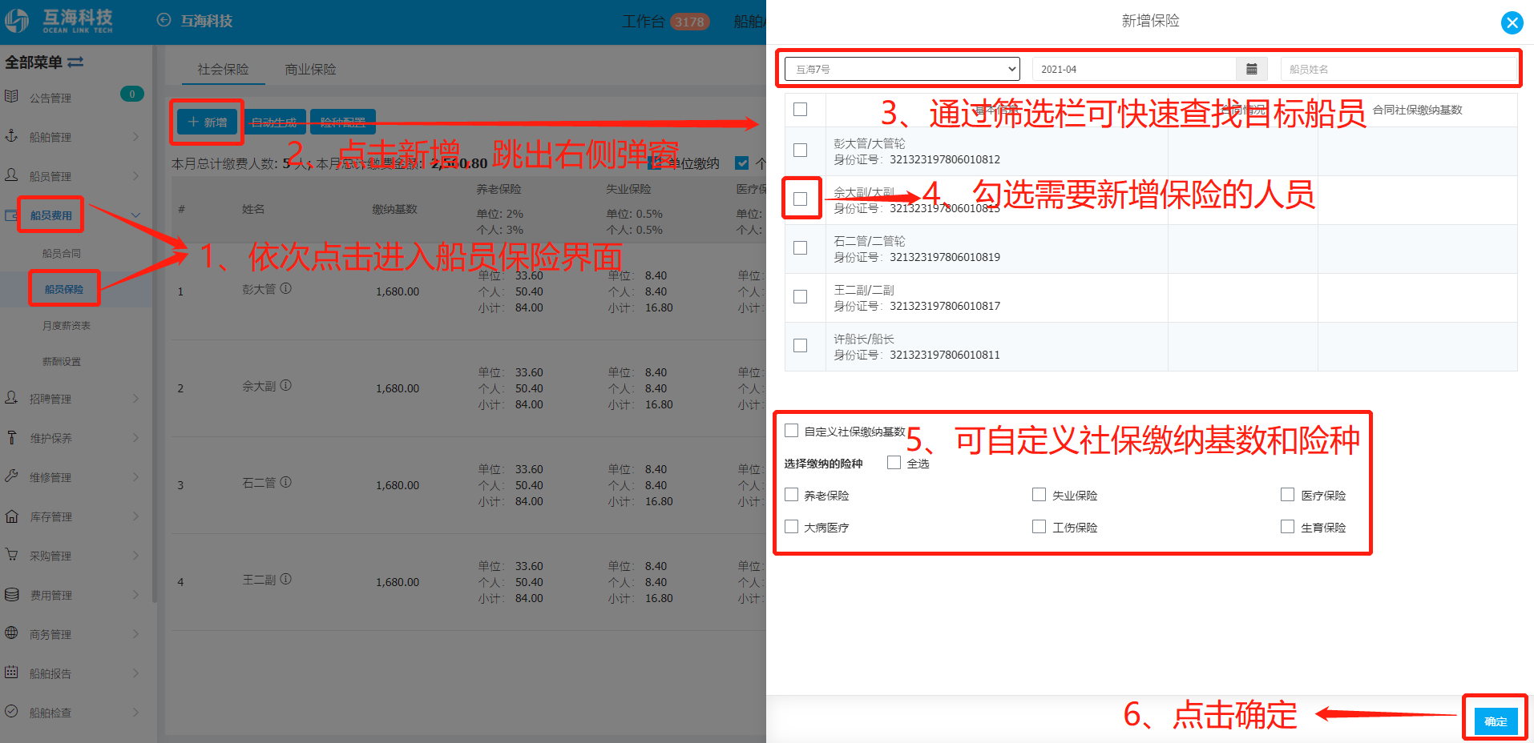Open 薪酬设置 submenu item

[62, 362]
